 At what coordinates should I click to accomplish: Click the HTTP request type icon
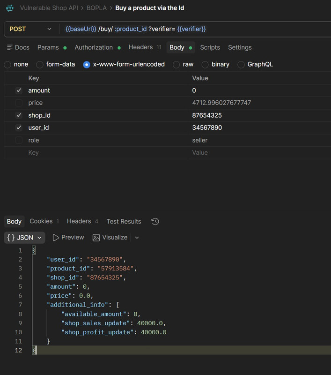tap(10, 8)
